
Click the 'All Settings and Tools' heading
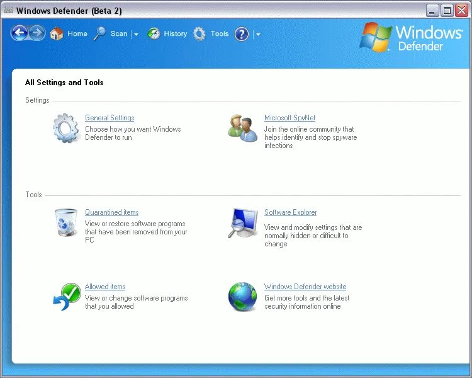point(64,83)
